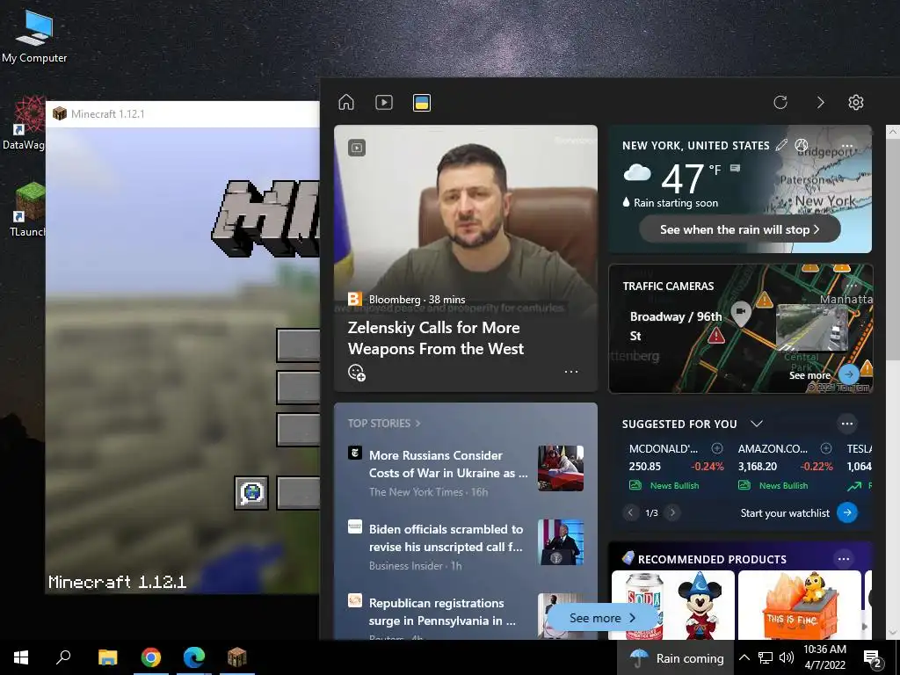Open news feed settings gear
This screenshot has height=675, width=900.
tap(856, 102)
